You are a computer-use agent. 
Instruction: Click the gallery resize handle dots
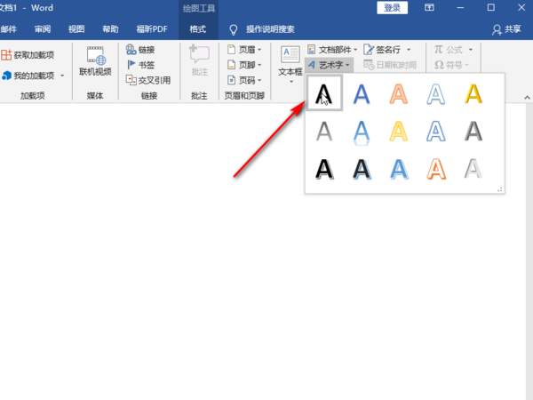click(x=499, y=189)
